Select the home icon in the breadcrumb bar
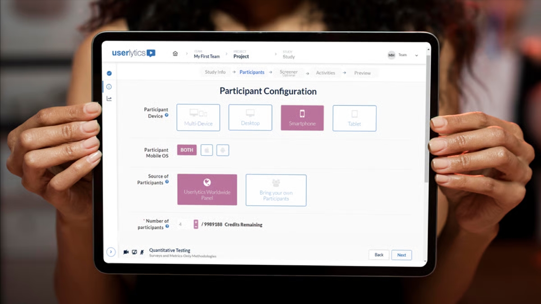The image size is (541, 304). pos(175,53)
